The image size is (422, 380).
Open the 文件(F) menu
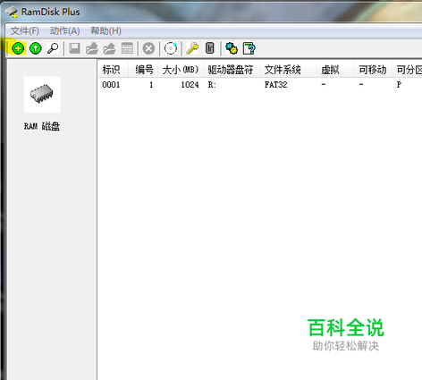point(25,30)
